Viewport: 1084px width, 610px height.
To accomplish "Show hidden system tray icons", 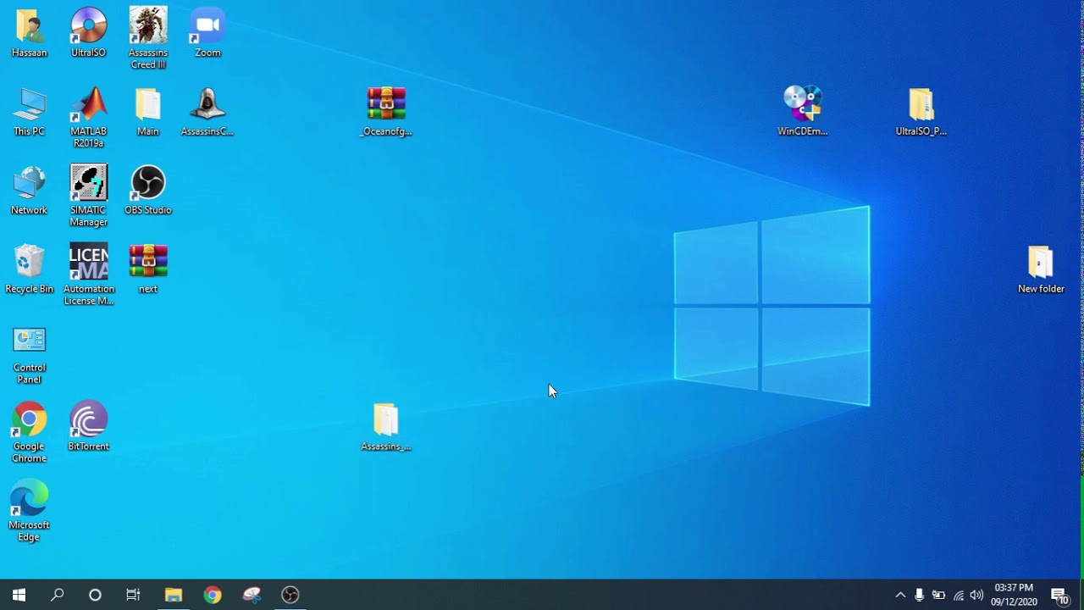I will point(900,595).
